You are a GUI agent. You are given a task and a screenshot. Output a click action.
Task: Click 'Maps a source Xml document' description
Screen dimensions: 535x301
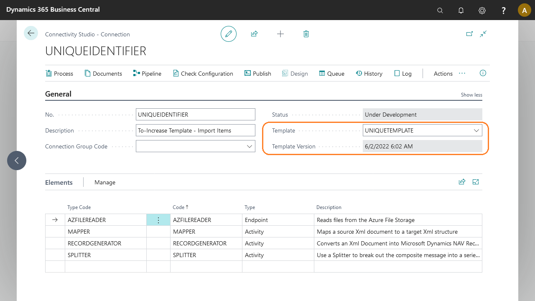coord(387,232)
